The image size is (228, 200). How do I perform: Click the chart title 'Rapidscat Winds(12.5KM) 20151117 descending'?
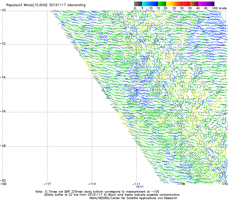point(46,5)
